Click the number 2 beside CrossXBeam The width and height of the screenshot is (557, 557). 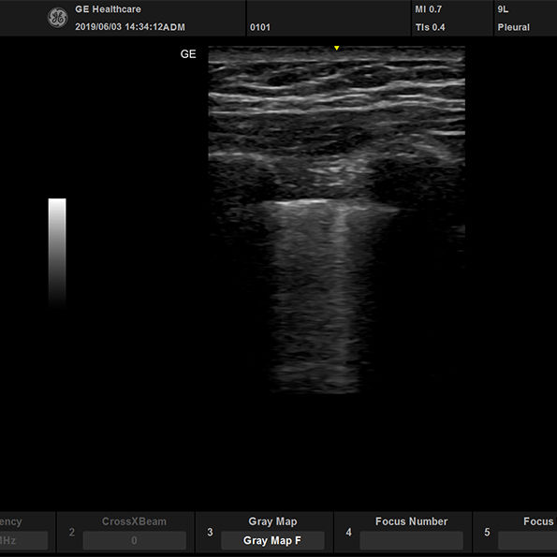tap(72, 532)
